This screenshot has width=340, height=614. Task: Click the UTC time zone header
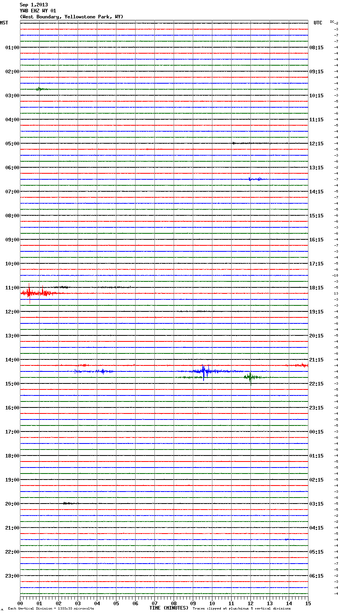pos(318,23)
